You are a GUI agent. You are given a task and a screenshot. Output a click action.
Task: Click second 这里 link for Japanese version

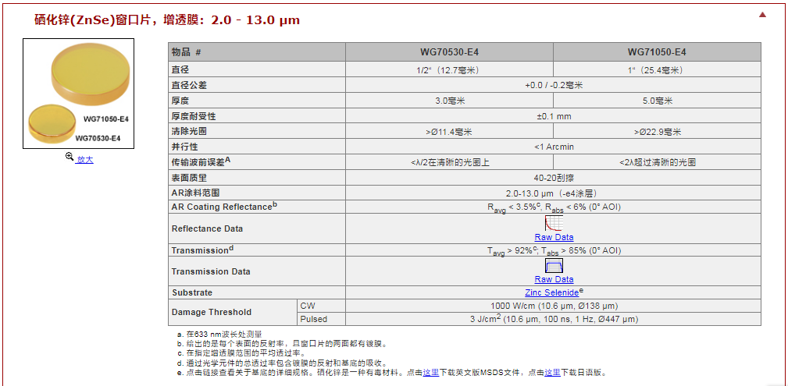click(x=552, y=373)
